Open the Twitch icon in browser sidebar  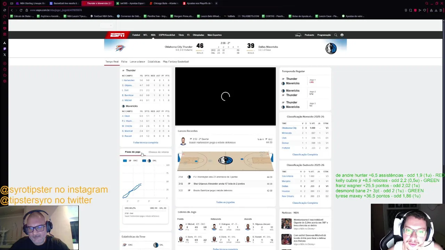[x=5, y=49]
